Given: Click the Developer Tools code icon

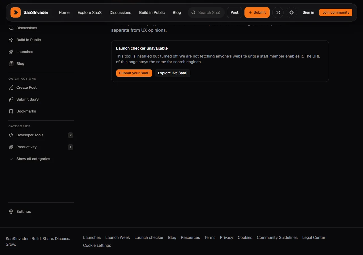Looking at the screenshot, I should tap(11, 135).
